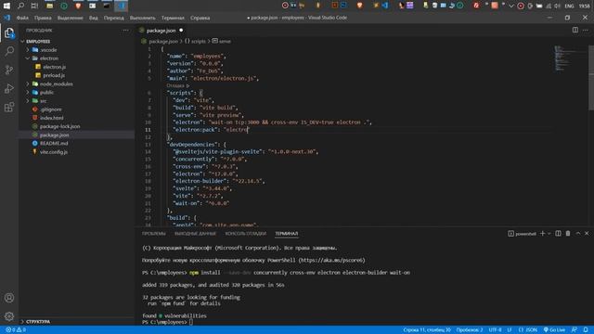Open the Правка menu
The height and width of the screenshot is (334, 594).
43,18
